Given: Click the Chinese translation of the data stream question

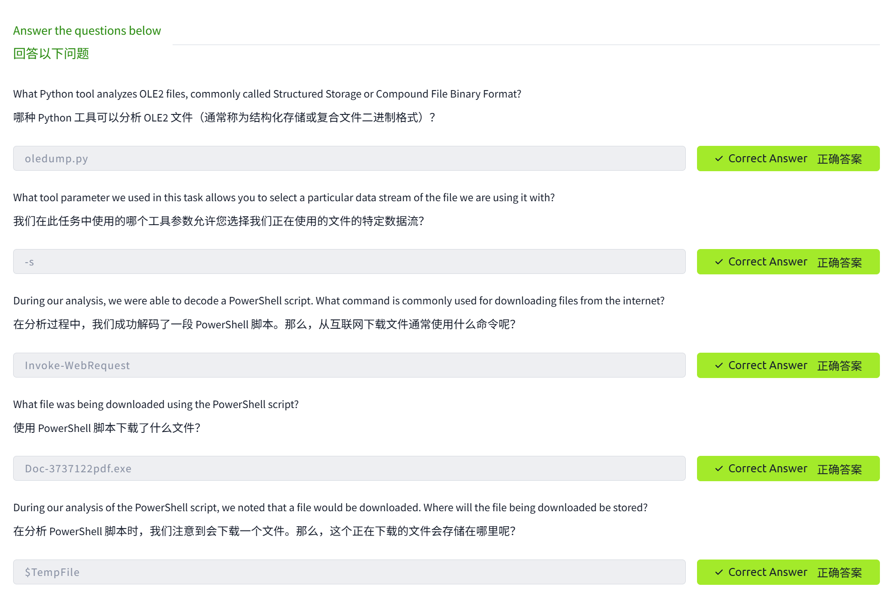Looking at the screenshot, I should coord(219,221).
